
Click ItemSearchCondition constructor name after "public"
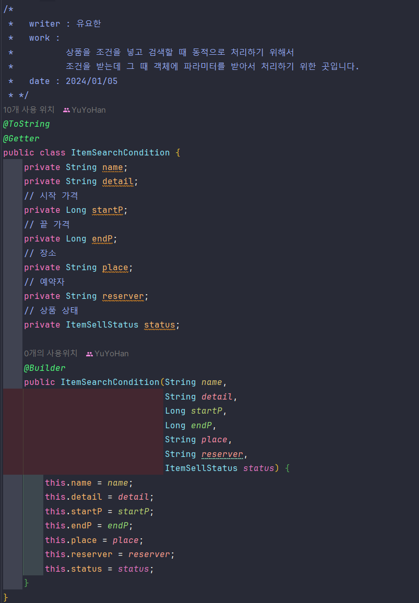pos(110,382)
